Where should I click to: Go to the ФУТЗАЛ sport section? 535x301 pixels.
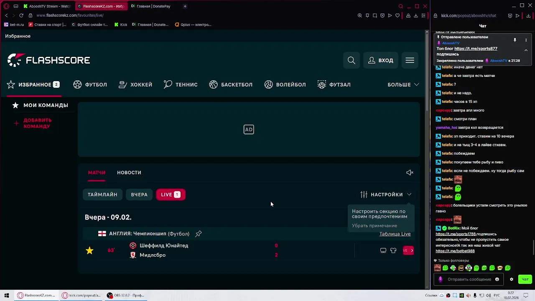(x=334, y=84)
